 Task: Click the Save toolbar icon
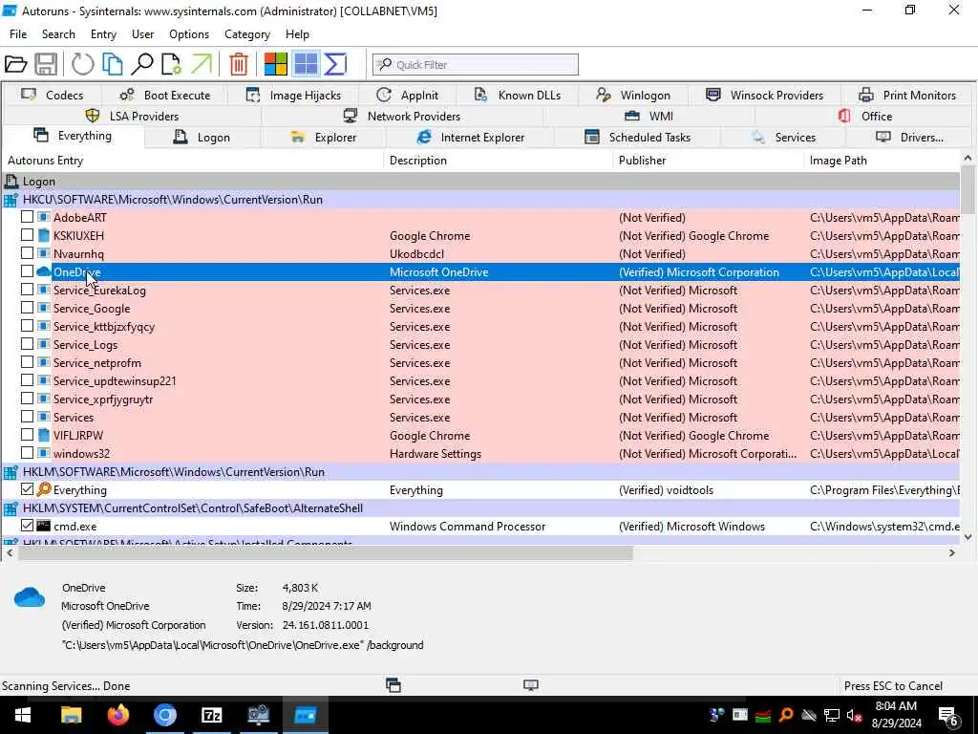coord(46,64)
